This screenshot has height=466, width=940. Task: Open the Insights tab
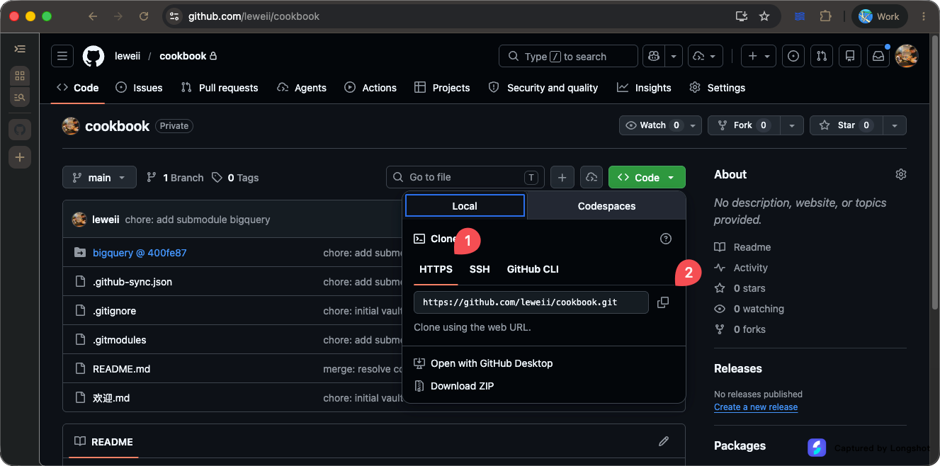644,88
